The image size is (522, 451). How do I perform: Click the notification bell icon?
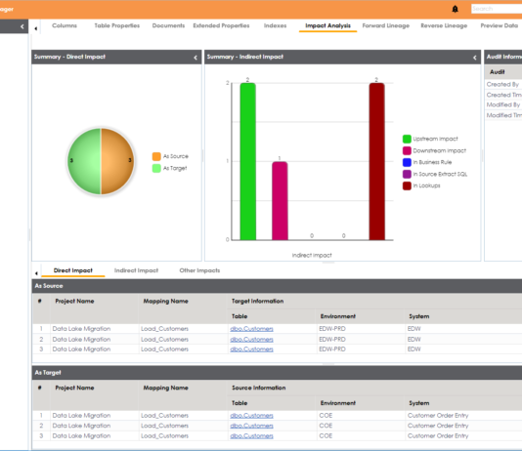(455, 9)
